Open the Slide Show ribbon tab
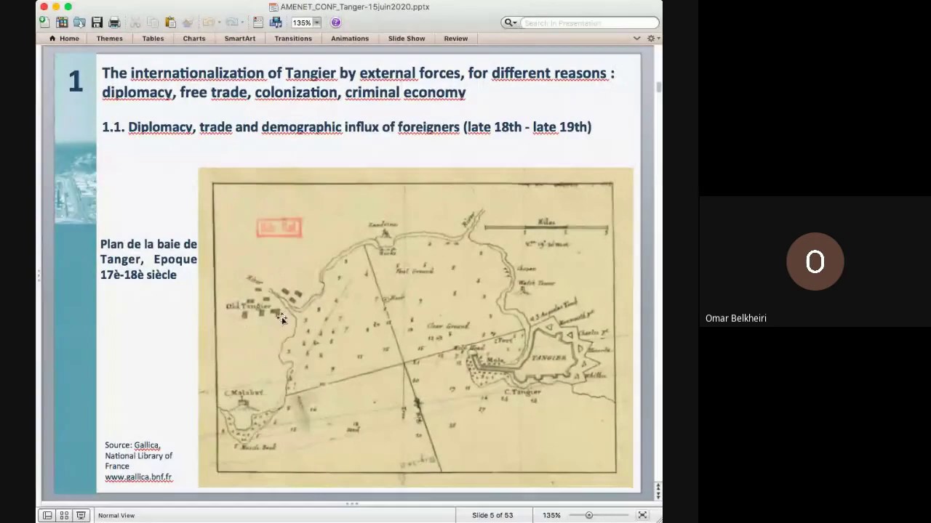The width and height of the screenshot is (931, 523). tap(407, 38)
